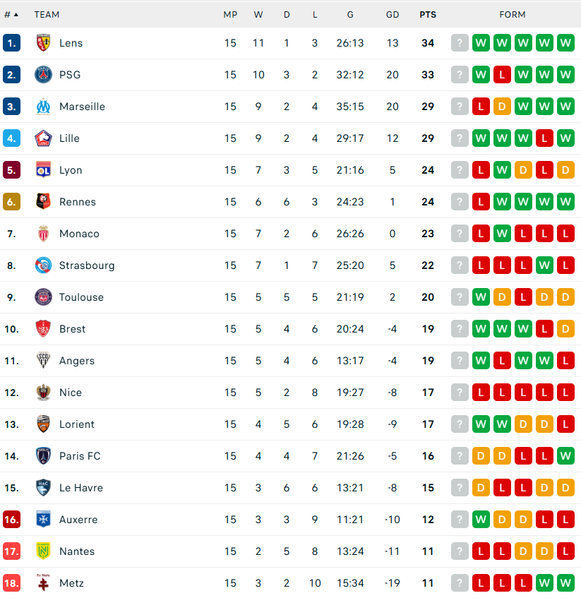Click the Lille club logo
Viewport: 581px width, 598px height.
pyautogui.click(x=44, y=138)
